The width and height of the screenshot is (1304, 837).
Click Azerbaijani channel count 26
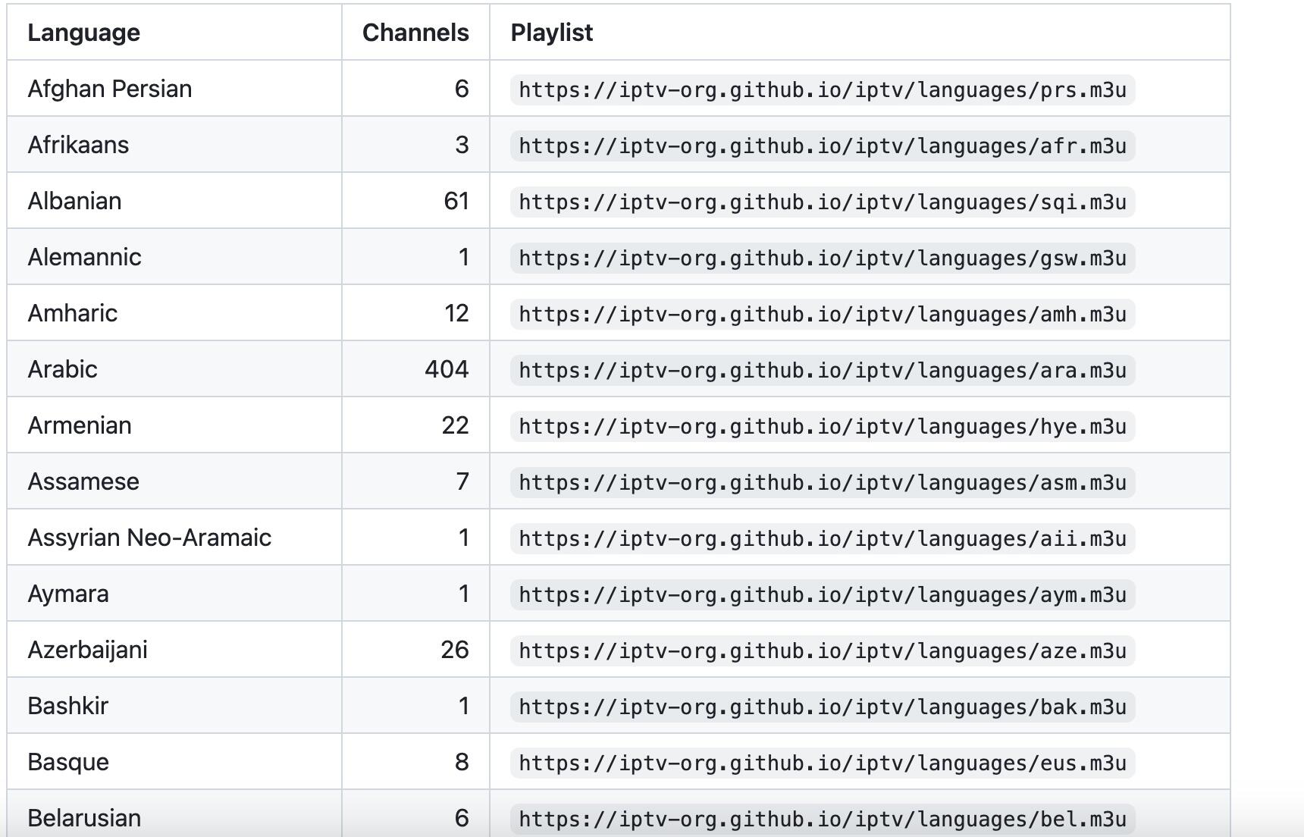pos(455,650)
